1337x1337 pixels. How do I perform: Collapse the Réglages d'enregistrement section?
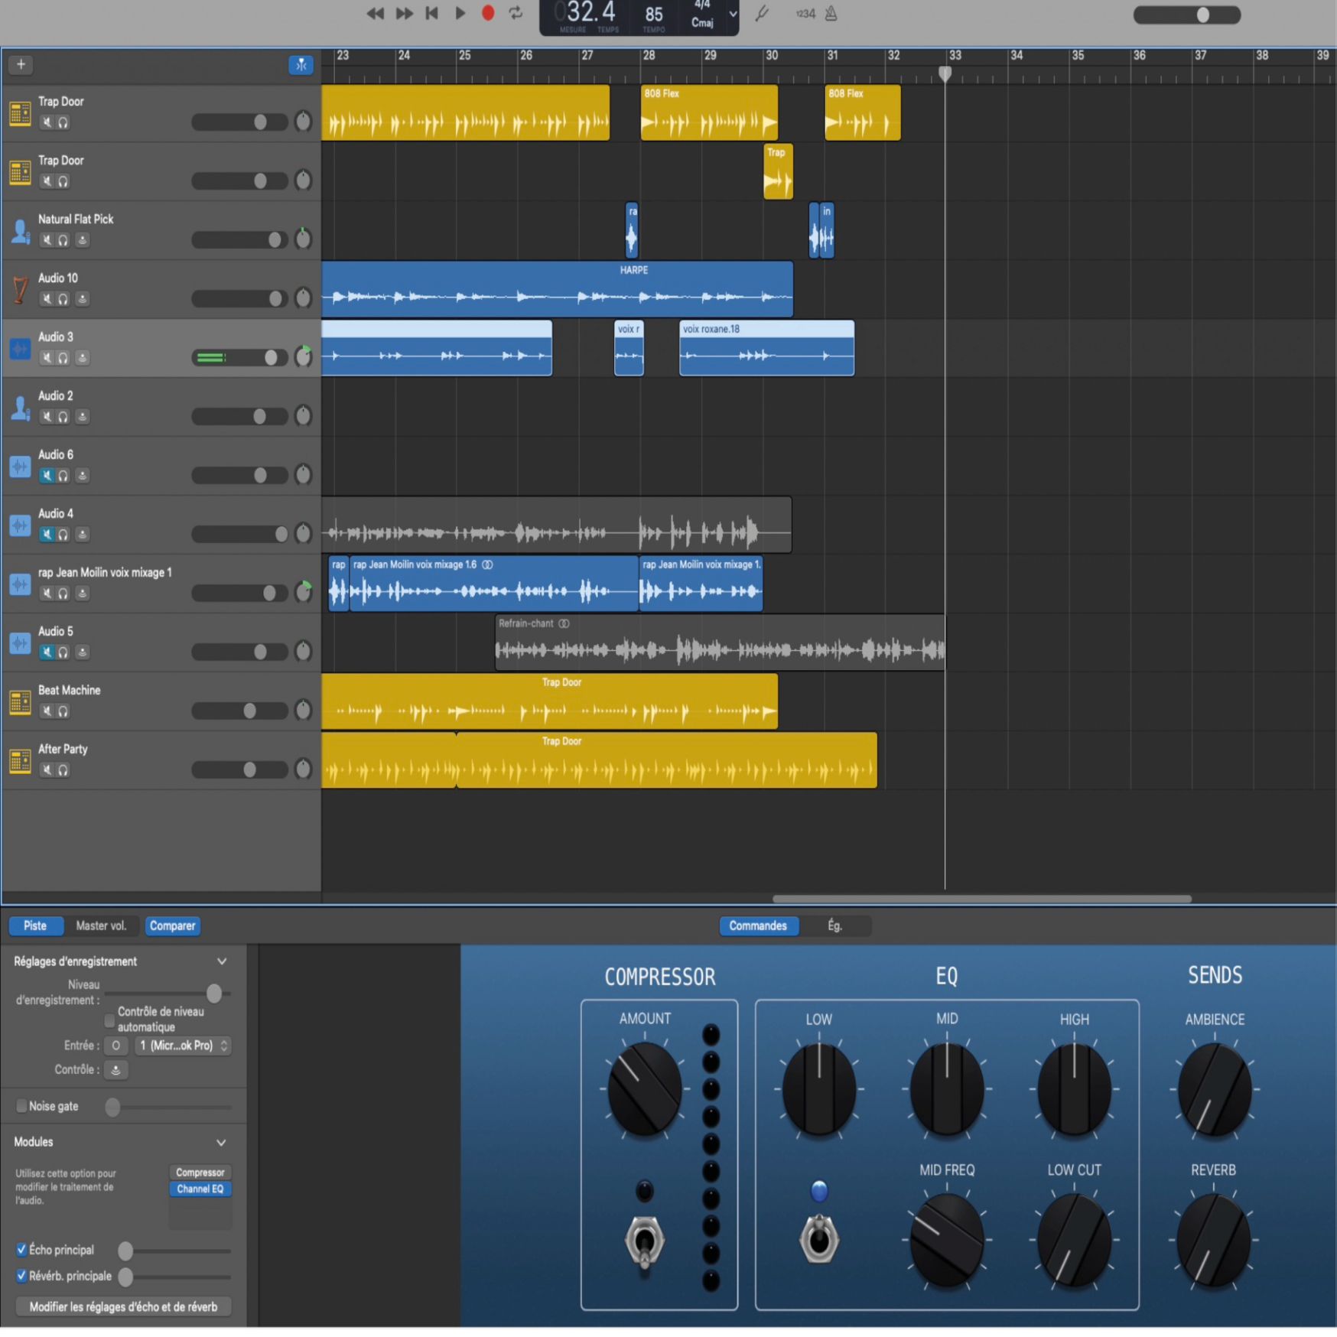(x=222, y=961)
